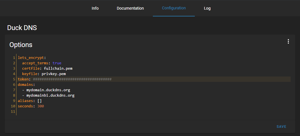Place cursor in the token hash value

click(x=72, y=79)
